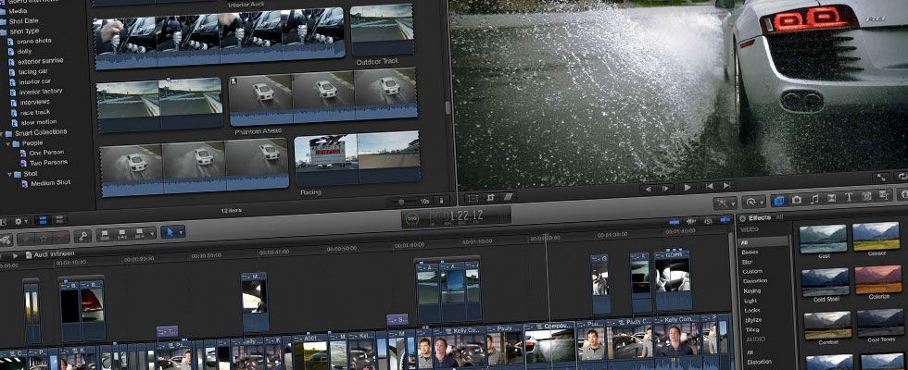Viewport: 908px width, 370px height.
Task: Toggle timeline snapping
Action: pyautogui.click(x=725, y=220)
